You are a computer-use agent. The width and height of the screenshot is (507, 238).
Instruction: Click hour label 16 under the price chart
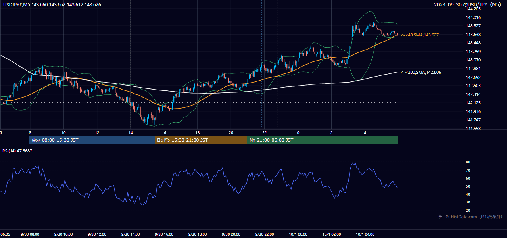164,132
